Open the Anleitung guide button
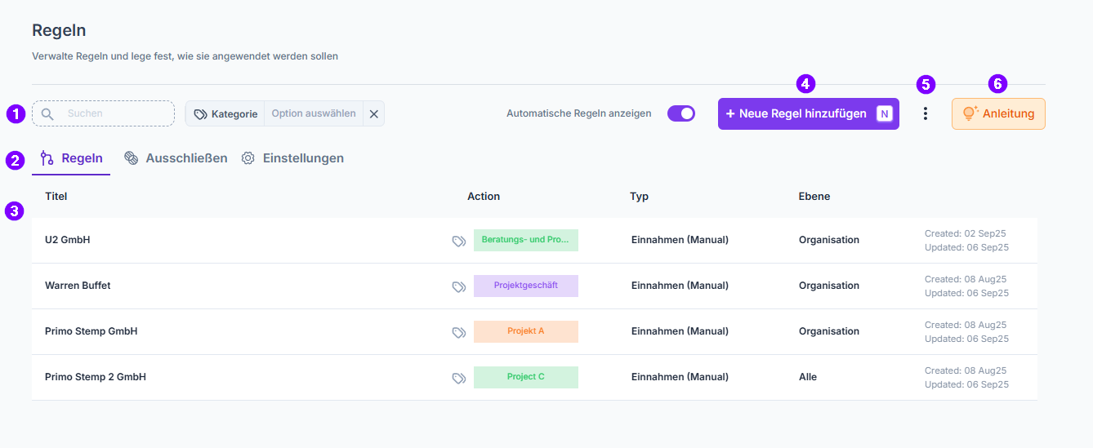The image size is (1093, 448). tap(998, 113)
